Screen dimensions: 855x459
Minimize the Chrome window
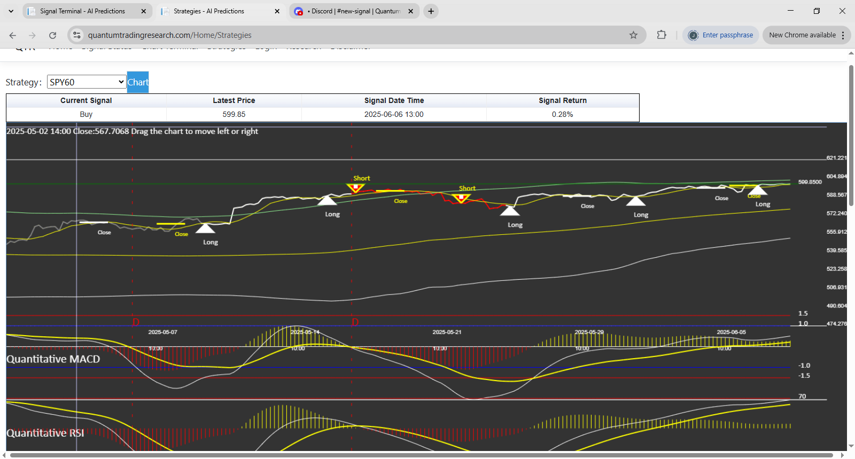791,11
